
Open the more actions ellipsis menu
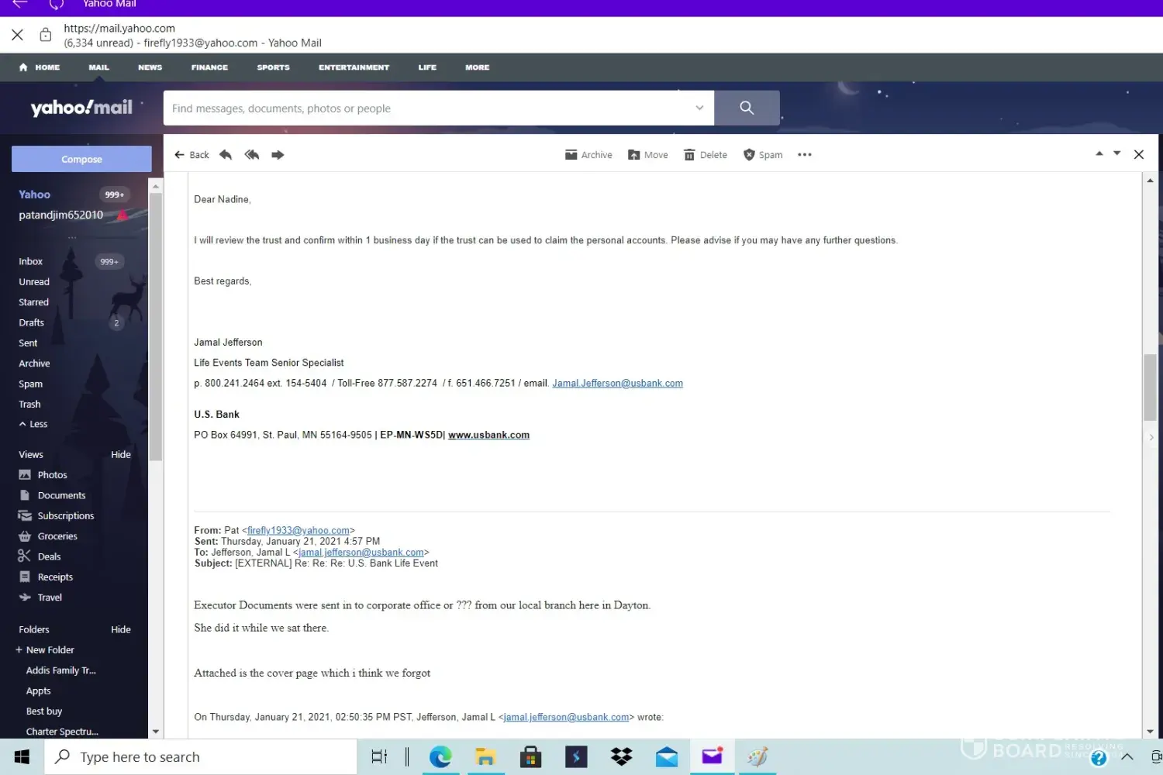point(805,155)
